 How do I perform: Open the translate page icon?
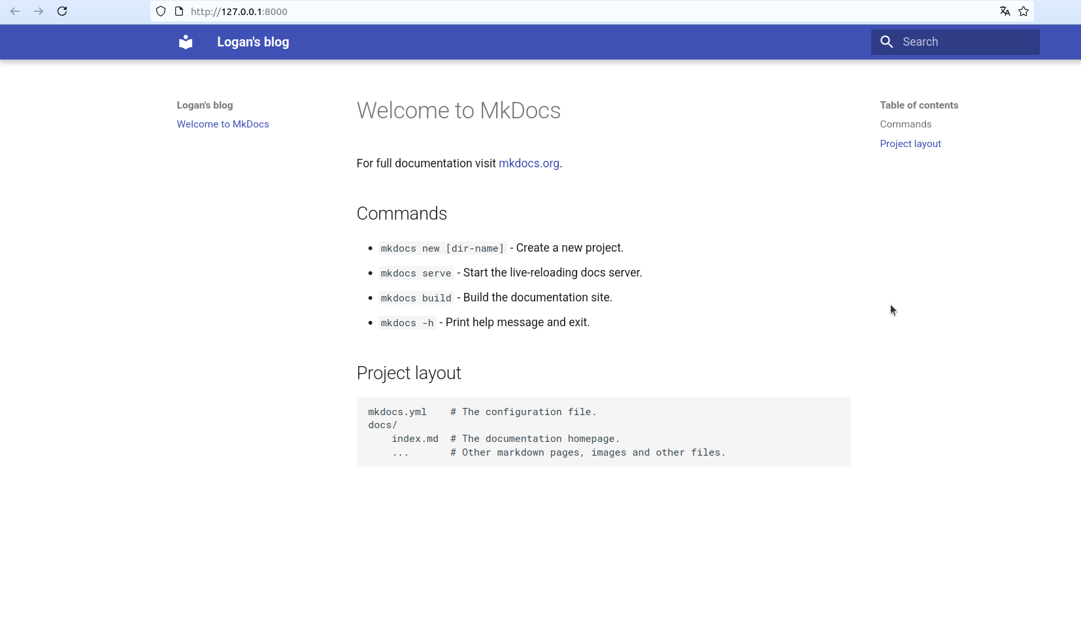pyautogui.click(x=1005, y=11)
